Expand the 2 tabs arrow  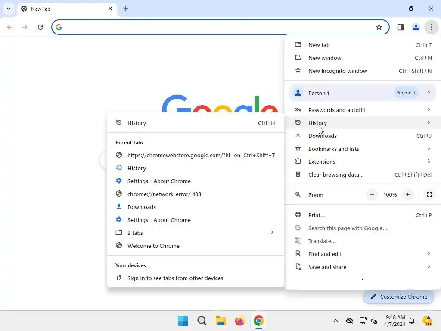pos(272,232)
